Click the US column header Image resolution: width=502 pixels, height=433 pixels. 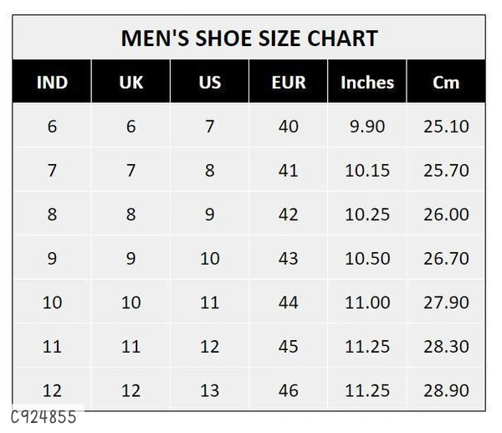(209, 83)
